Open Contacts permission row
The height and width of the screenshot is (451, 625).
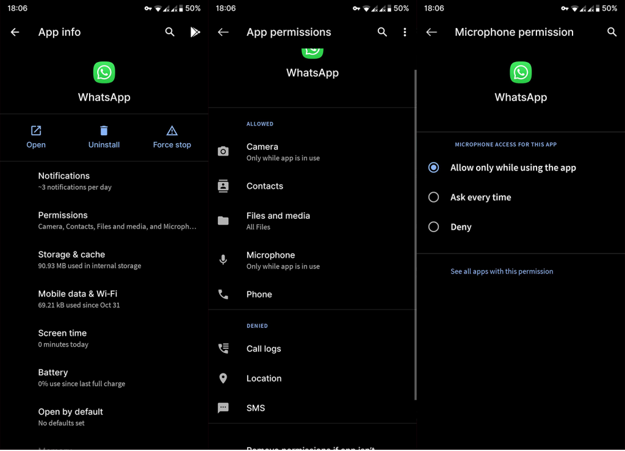(312, 186)
